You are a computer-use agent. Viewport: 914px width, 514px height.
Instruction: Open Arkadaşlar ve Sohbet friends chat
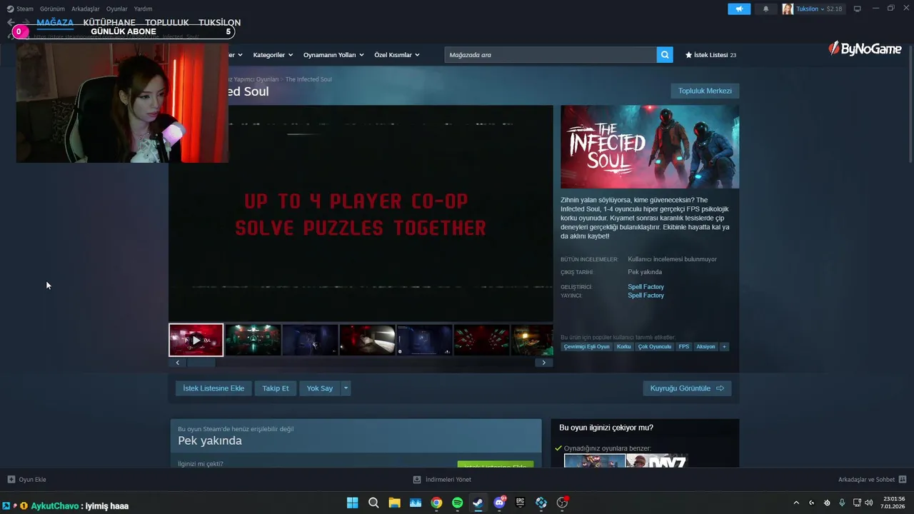872,480
